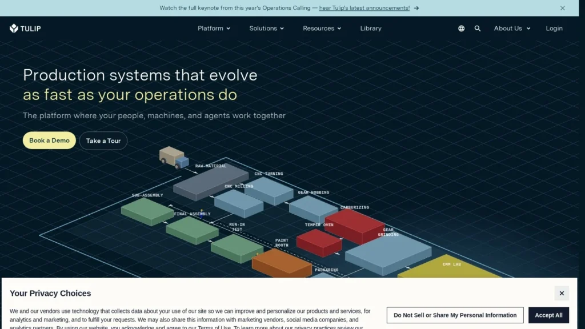Select the orange PAINT BOOTH block
This screenshot has width=585, height=329.
281,263
